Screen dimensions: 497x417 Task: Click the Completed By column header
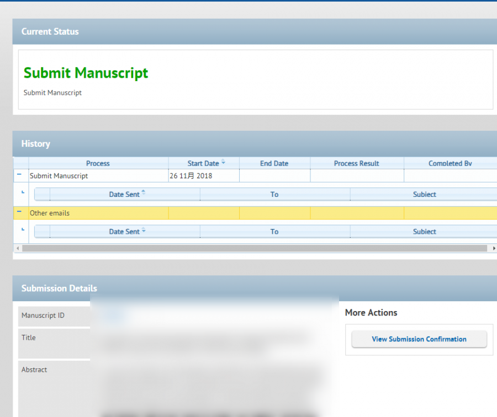[450, 163]
